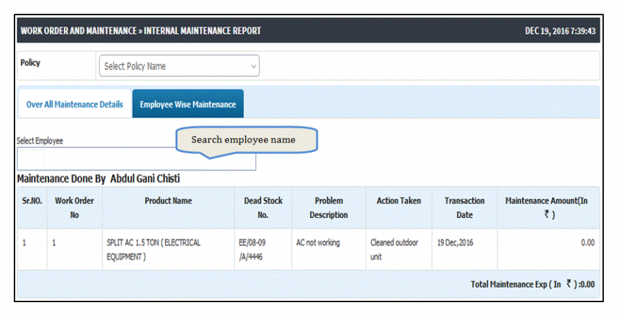This screenshot has width=619, height=318.
Task: Click the Problem Description column header
Action: (329, 208)
